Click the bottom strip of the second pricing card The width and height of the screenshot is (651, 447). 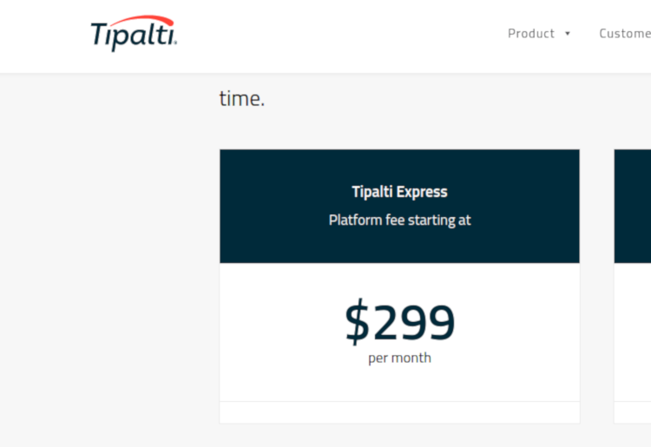coord(633,412)
